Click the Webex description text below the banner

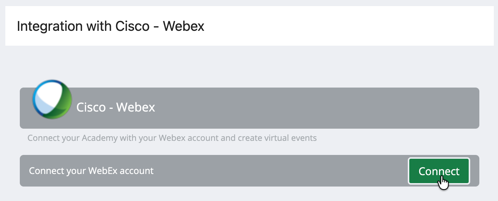coord(172,137)
